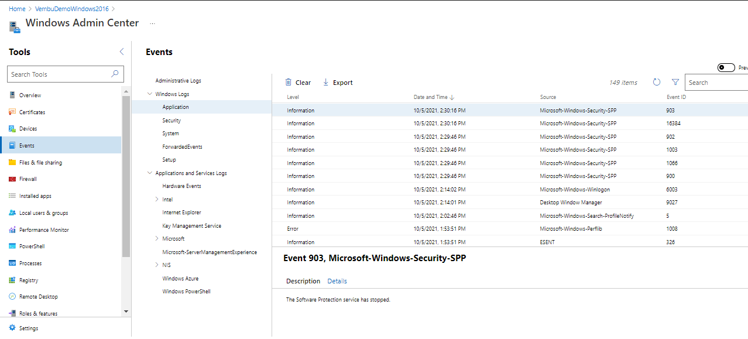Select the Error event from Perflib
This screenshot has height=339, width=748.
point(510,229)
